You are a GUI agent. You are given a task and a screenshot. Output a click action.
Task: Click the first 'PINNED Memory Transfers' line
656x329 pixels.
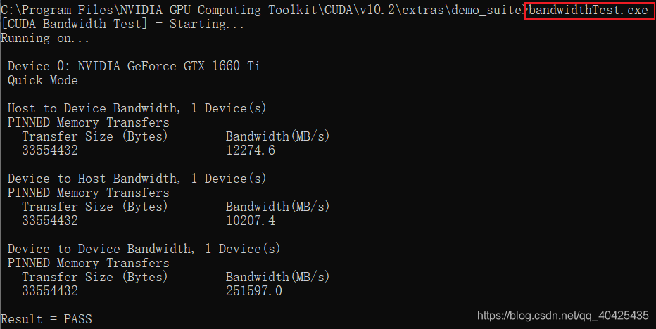tap(88, 122)
